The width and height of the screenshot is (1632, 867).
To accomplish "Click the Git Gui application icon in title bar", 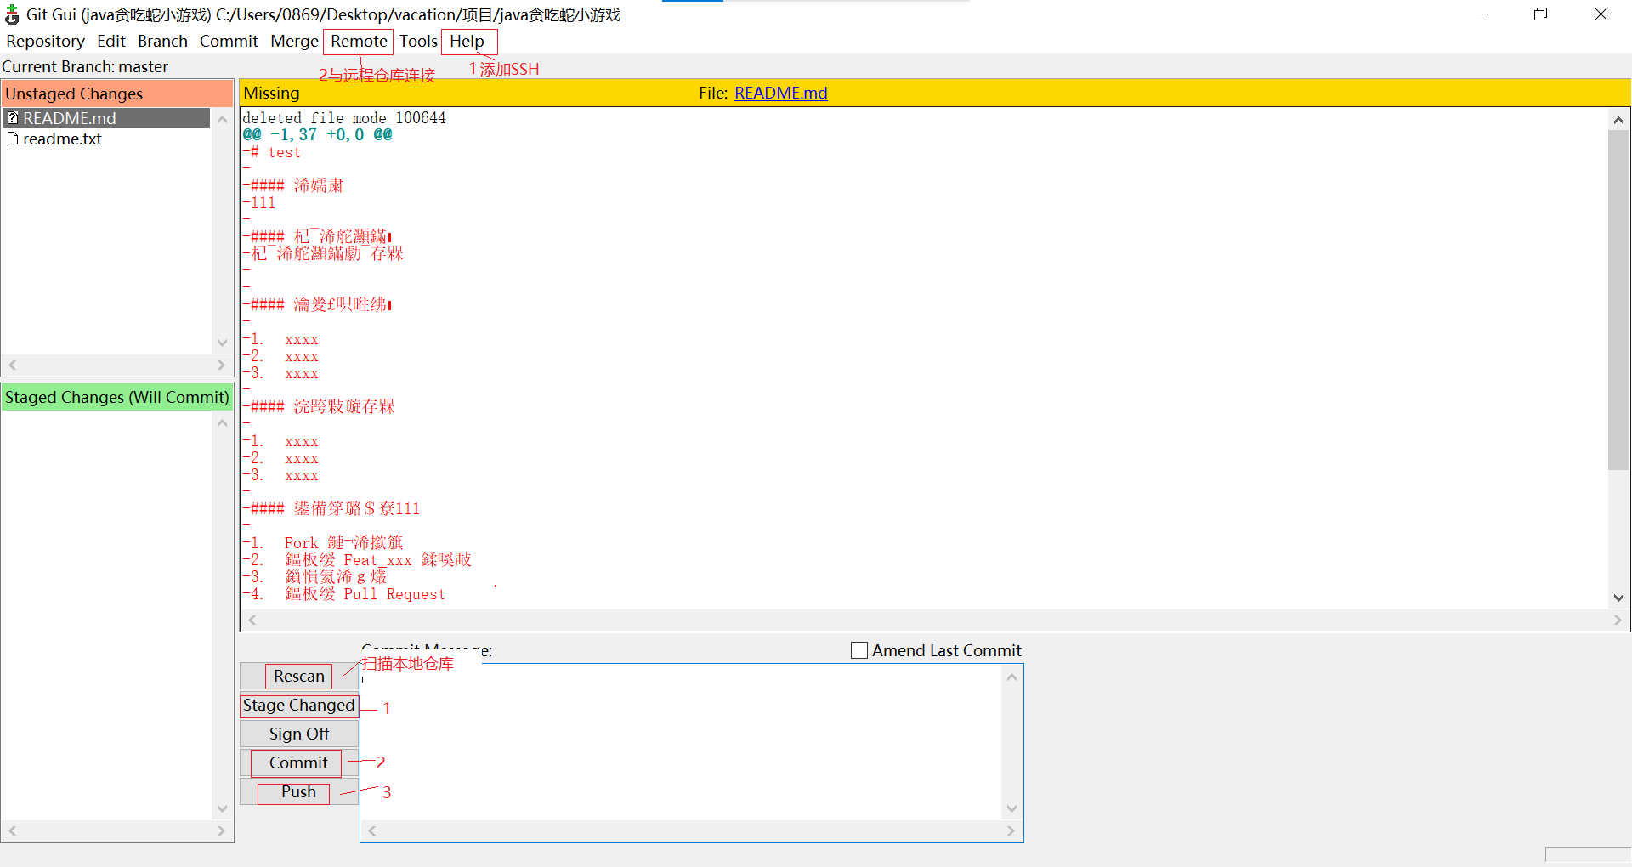I will 12,15.
